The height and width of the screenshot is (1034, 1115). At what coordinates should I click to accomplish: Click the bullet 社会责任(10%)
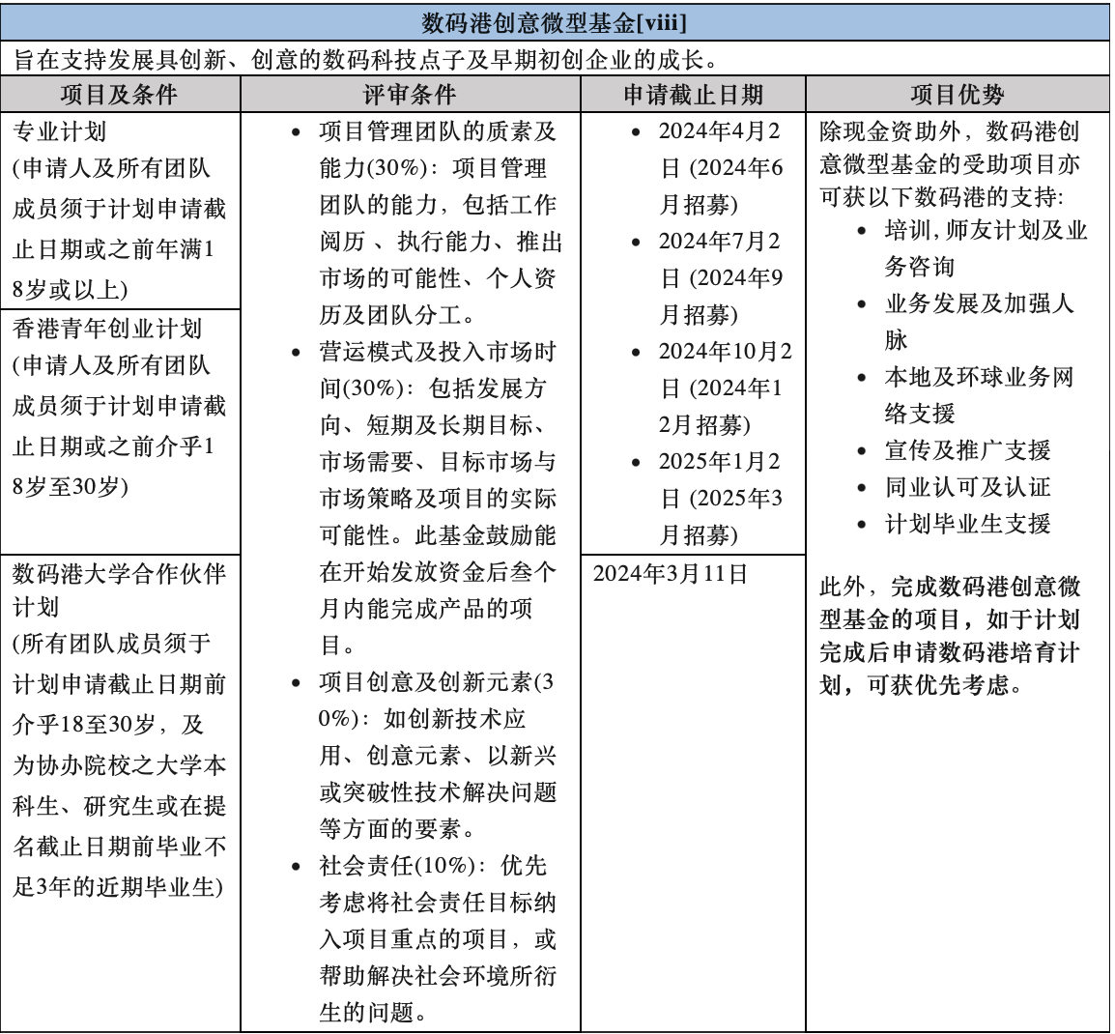click(x=438, y=938)
